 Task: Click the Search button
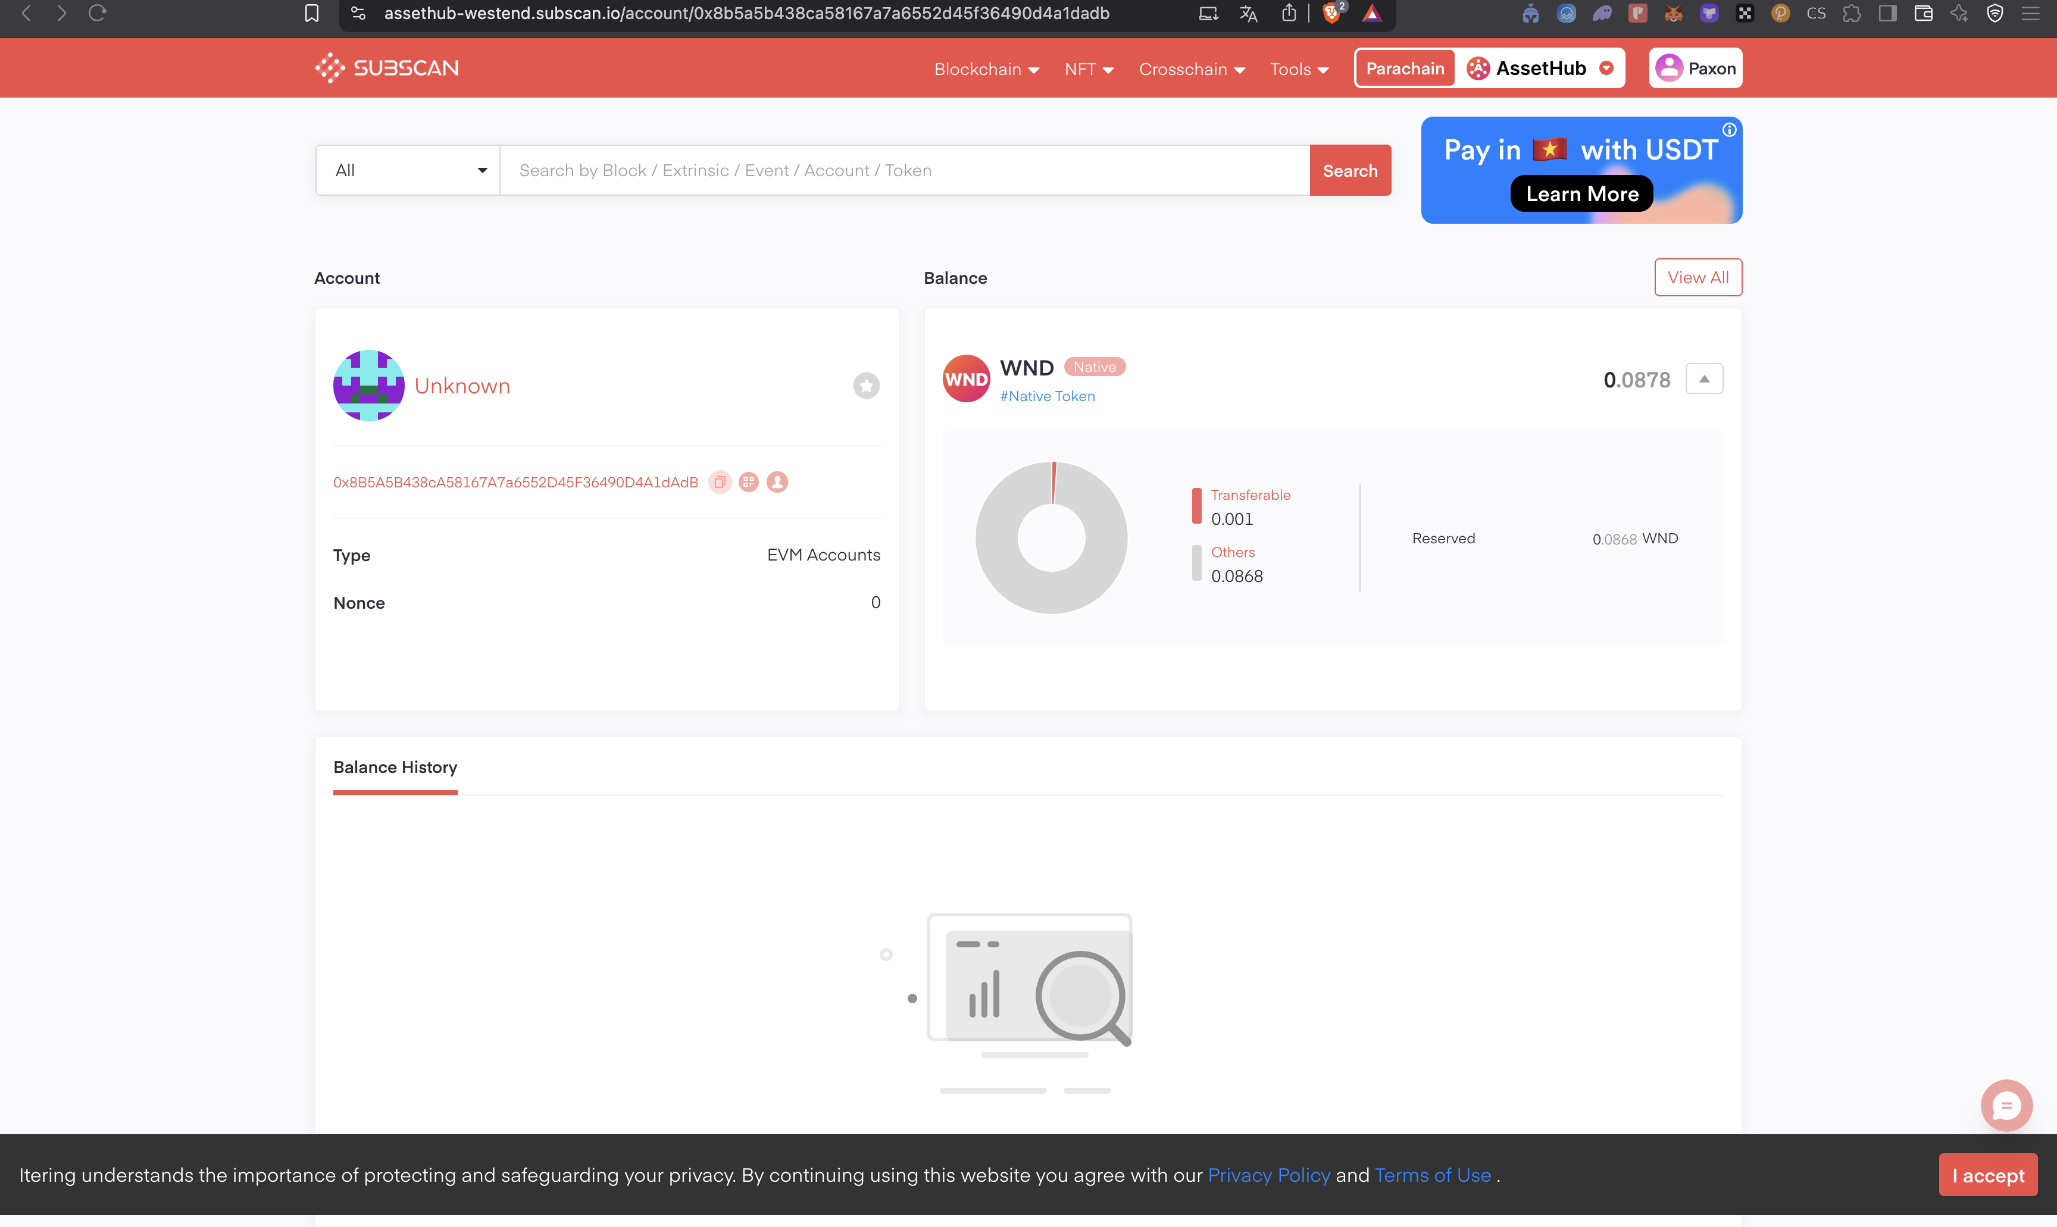1350,170
